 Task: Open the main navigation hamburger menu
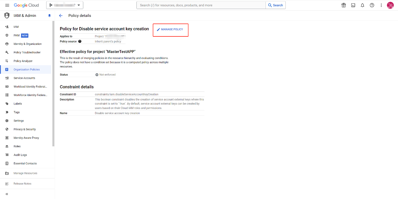7,5
